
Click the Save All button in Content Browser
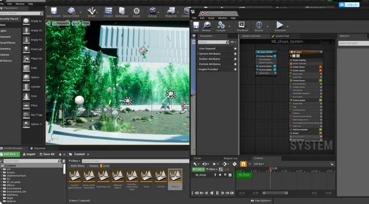click(x=47, y=154)
